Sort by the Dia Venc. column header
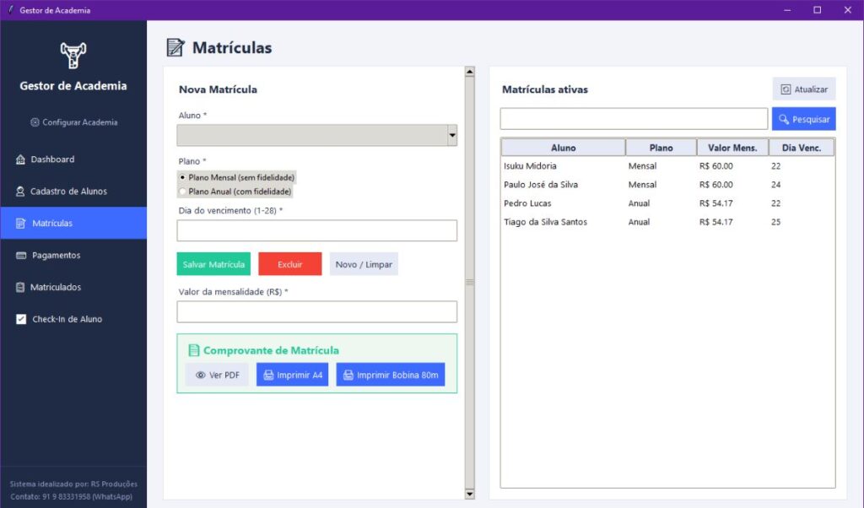Viewport: 864px width, 508px height. click(x=802, y=148)
